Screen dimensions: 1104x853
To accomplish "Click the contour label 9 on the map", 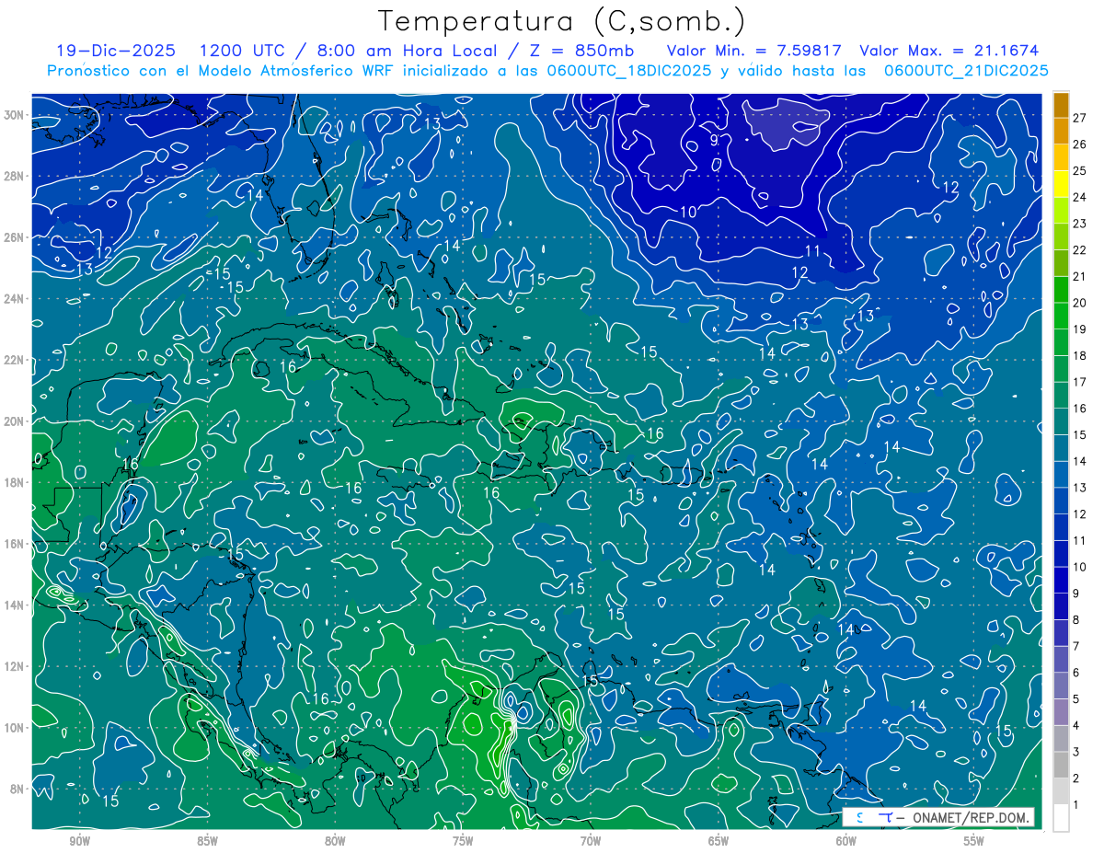I will tap(714, 140).
